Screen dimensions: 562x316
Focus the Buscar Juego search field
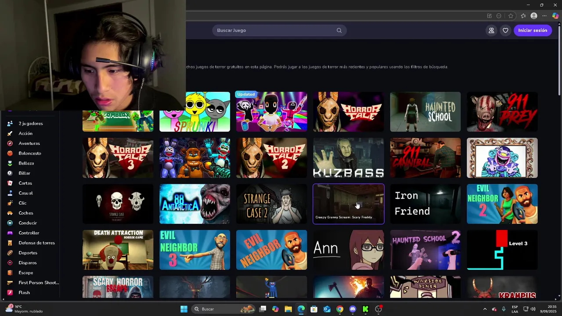pyautogui.click(x=279, y=30)
